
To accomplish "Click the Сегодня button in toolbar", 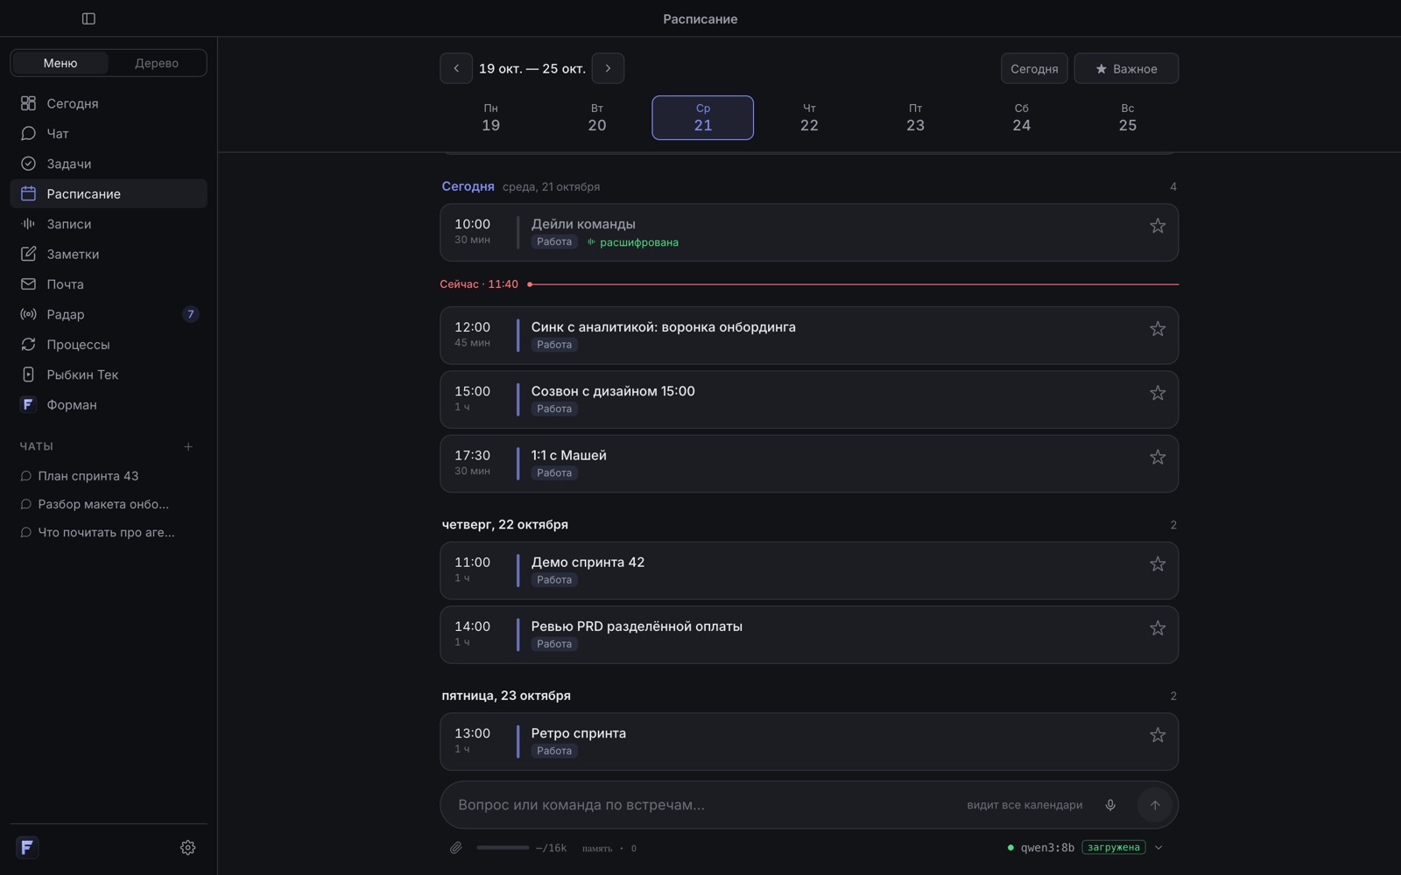I will point(1034,68).
